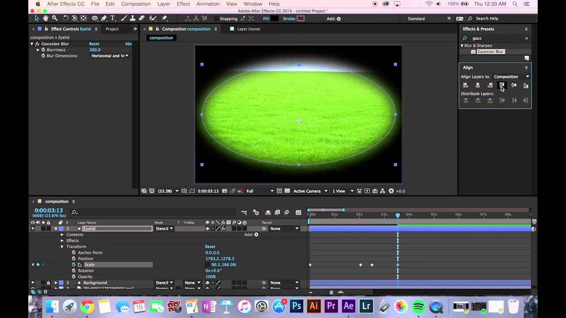The width and height of the screenshot is (566, 318).
Task: Select the Type tool
Action: click(113, 18)
